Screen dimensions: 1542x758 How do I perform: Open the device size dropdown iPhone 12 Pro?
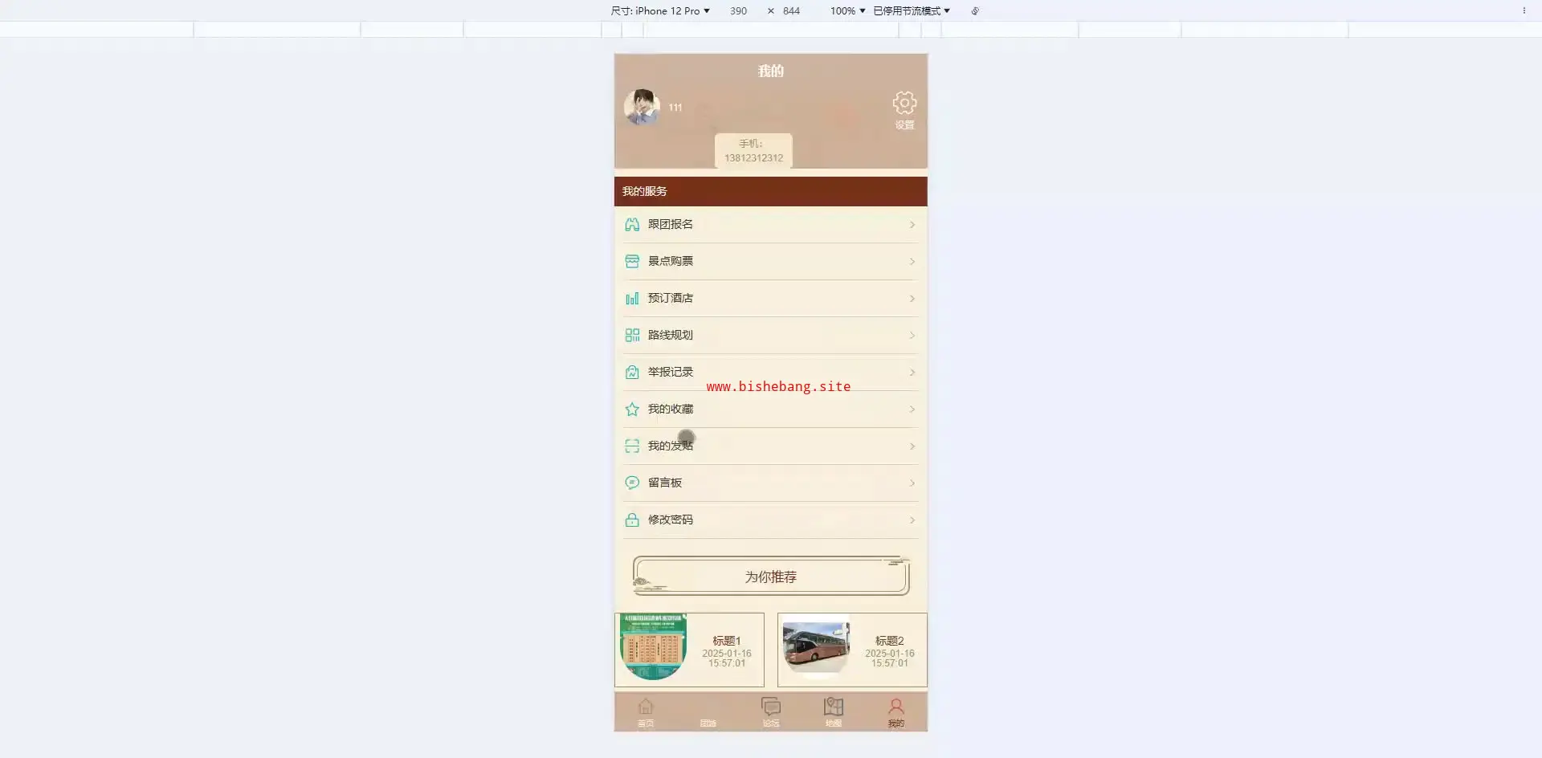[x=660, y=11]
